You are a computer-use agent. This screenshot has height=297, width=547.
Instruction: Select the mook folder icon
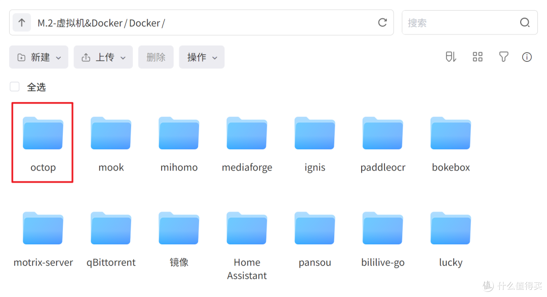click(x=111, y=133)
